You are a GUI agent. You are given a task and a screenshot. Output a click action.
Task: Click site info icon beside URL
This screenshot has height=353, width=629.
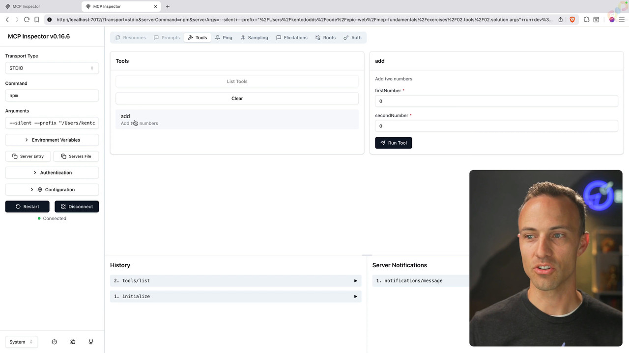(49, 20)
